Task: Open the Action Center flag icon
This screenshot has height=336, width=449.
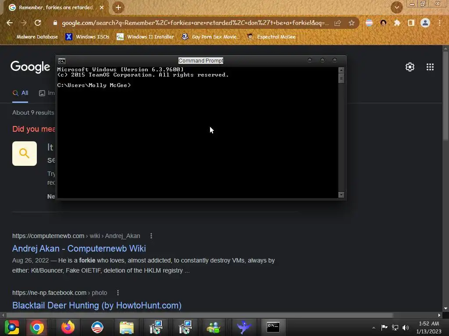Action: point(384,327)
